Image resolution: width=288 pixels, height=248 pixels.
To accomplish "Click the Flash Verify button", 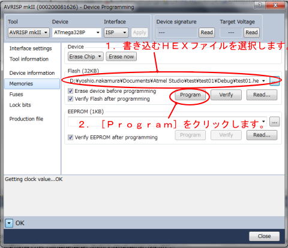I will pos(226,95).
